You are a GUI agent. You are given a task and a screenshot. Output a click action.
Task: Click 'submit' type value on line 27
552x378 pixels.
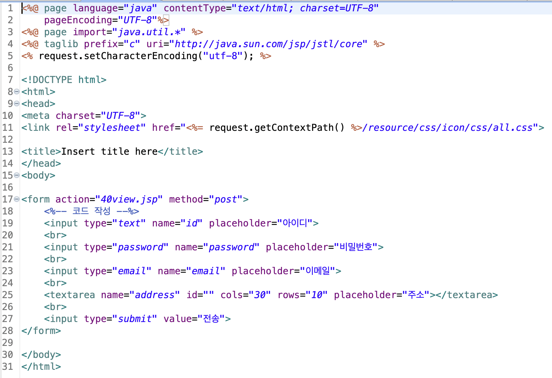point(135,319)
